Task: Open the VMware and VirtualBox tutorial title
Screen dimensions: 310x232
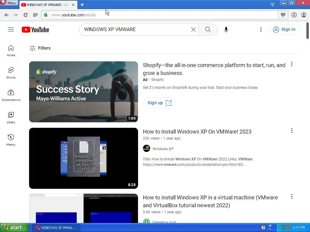Action: pyautogui.click(x=210, y=201)
